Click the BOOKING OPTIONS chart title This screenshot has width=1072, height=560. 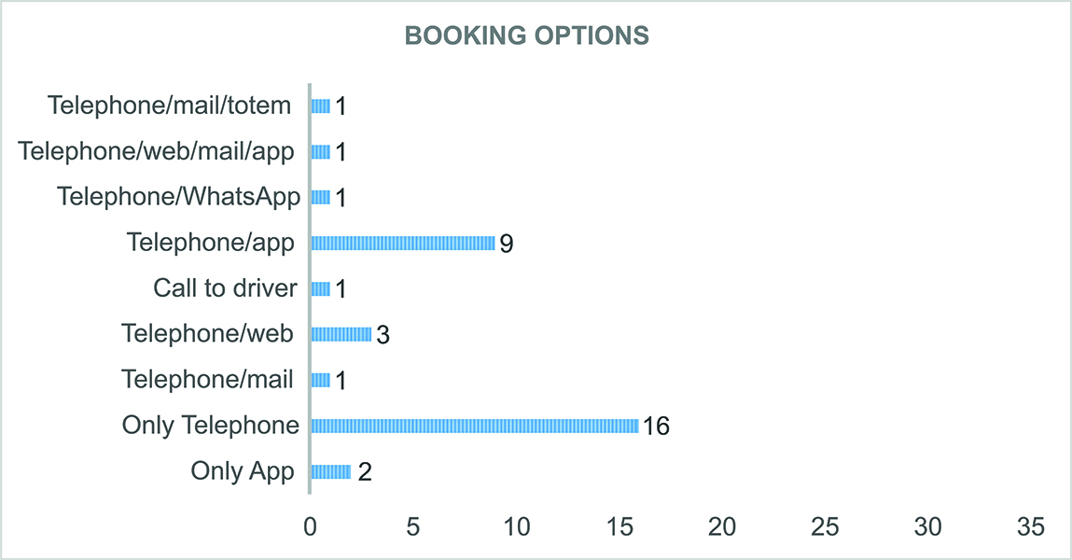click(x=526, y=35)
